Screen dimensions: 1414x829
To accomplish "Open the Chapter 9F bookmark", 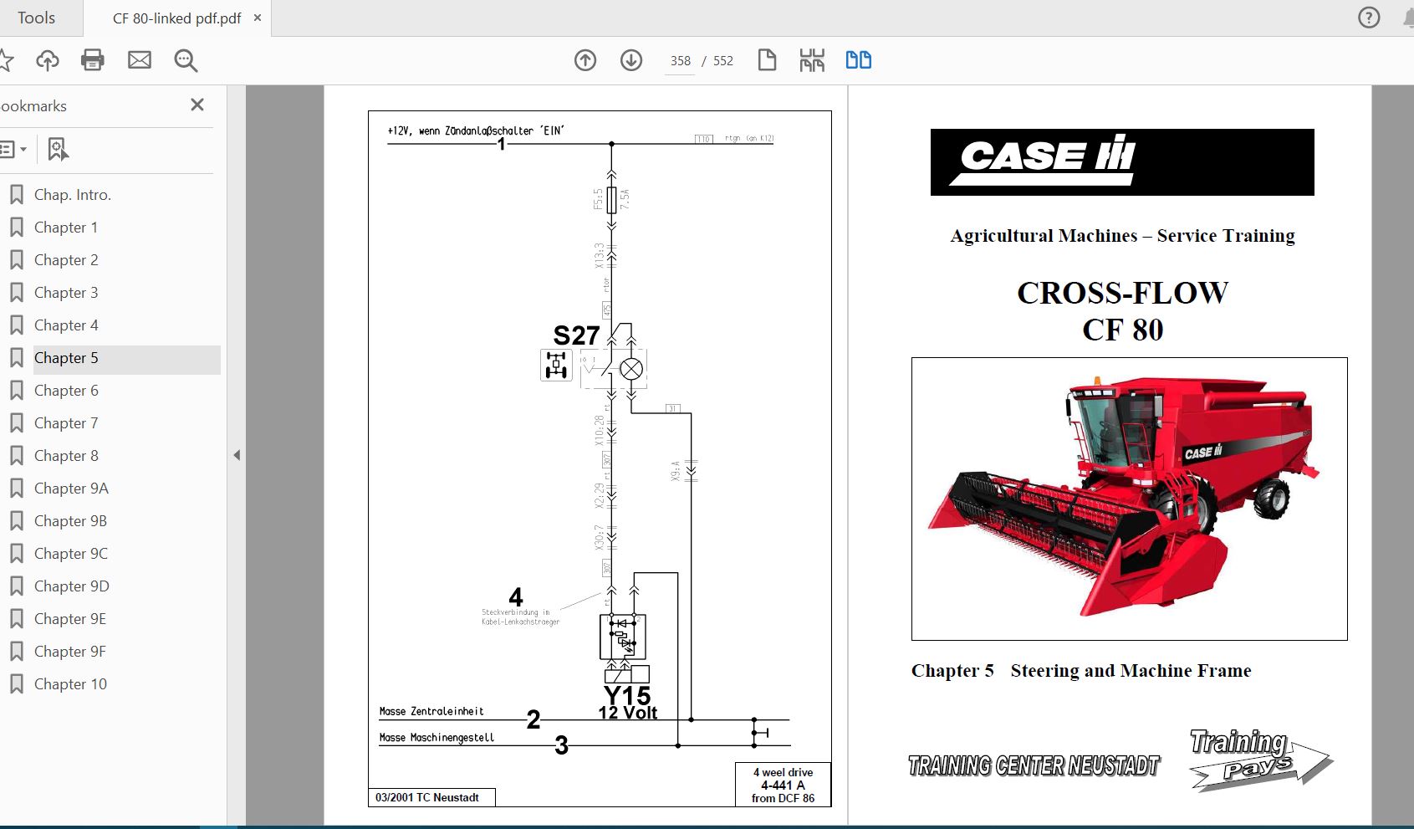I will [x=70, y=652].
